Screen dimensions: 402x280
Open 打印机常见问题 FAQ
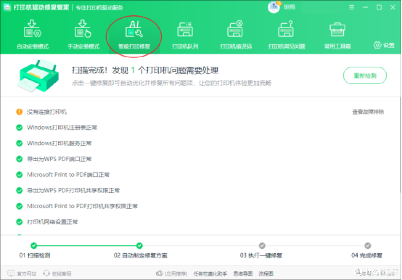286,35
